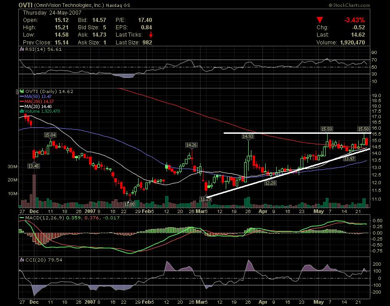Click the Last Size value 982
This screenshot has height=306, width=390.
pyautogui.click(x=147, y=43)
